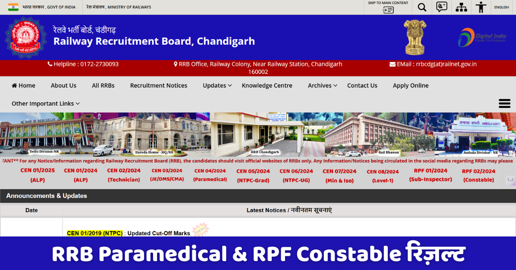This screenshot has width=516, height=270.
Task: Open CEN 02/2024 (Technician) link
Action: [124, 175]
